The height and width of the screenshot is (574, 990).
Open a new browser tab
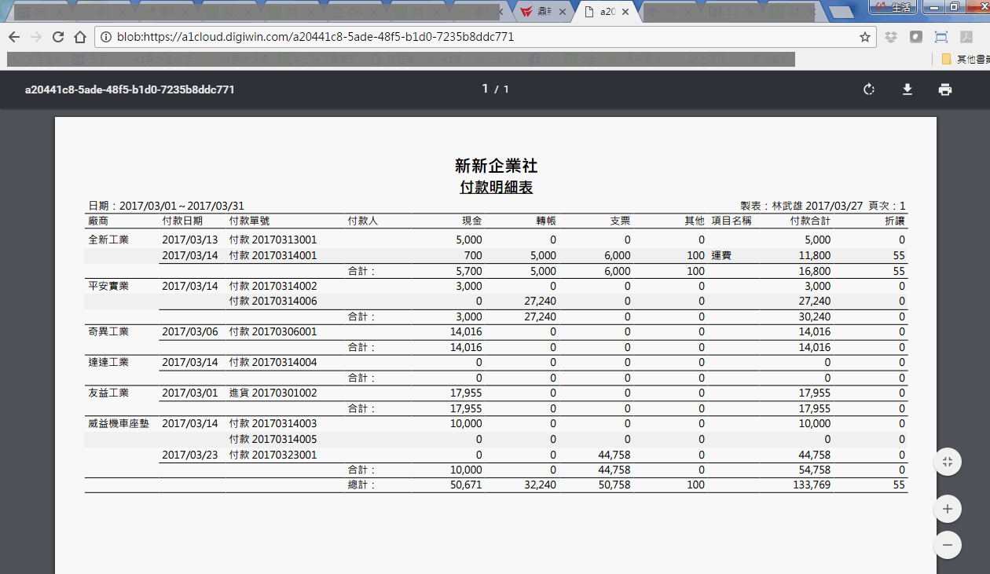pyautogui.click(x=841, y=12)
